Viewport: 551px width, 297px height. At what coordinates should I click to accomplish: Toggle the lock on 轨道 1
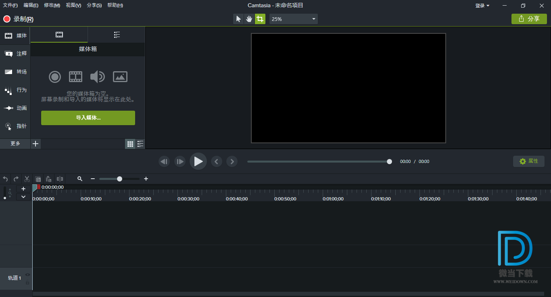pos(27,283)
